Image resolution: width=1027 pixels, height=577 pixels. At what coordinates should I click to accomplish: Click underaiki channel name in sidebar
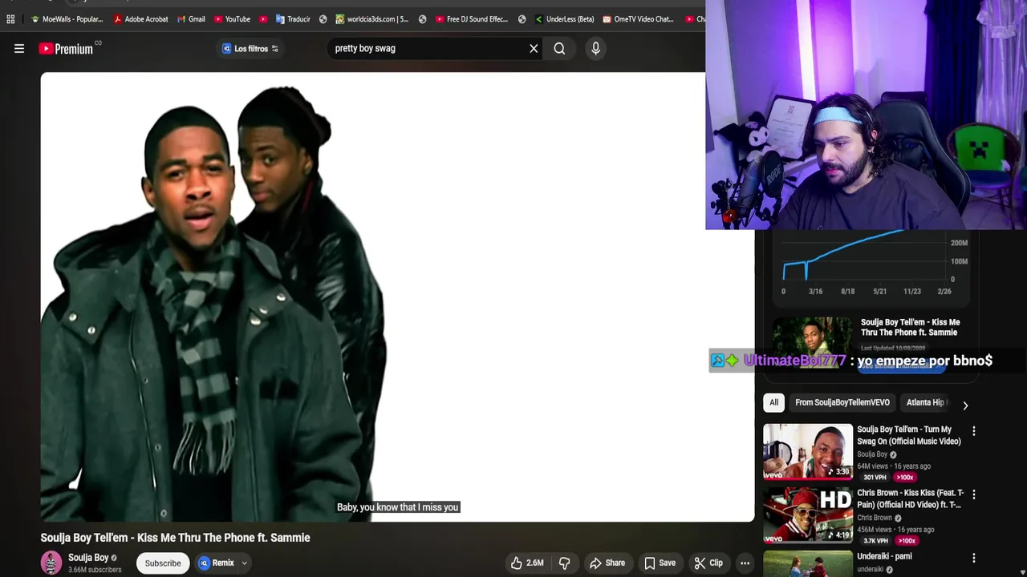click(870, 570)
